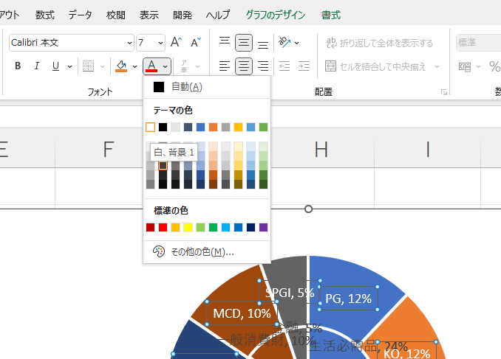Image resolution: width=501 pixels, height=359 pixels.
Task: Increase font size with large A icon
Action: click(176, 42)
